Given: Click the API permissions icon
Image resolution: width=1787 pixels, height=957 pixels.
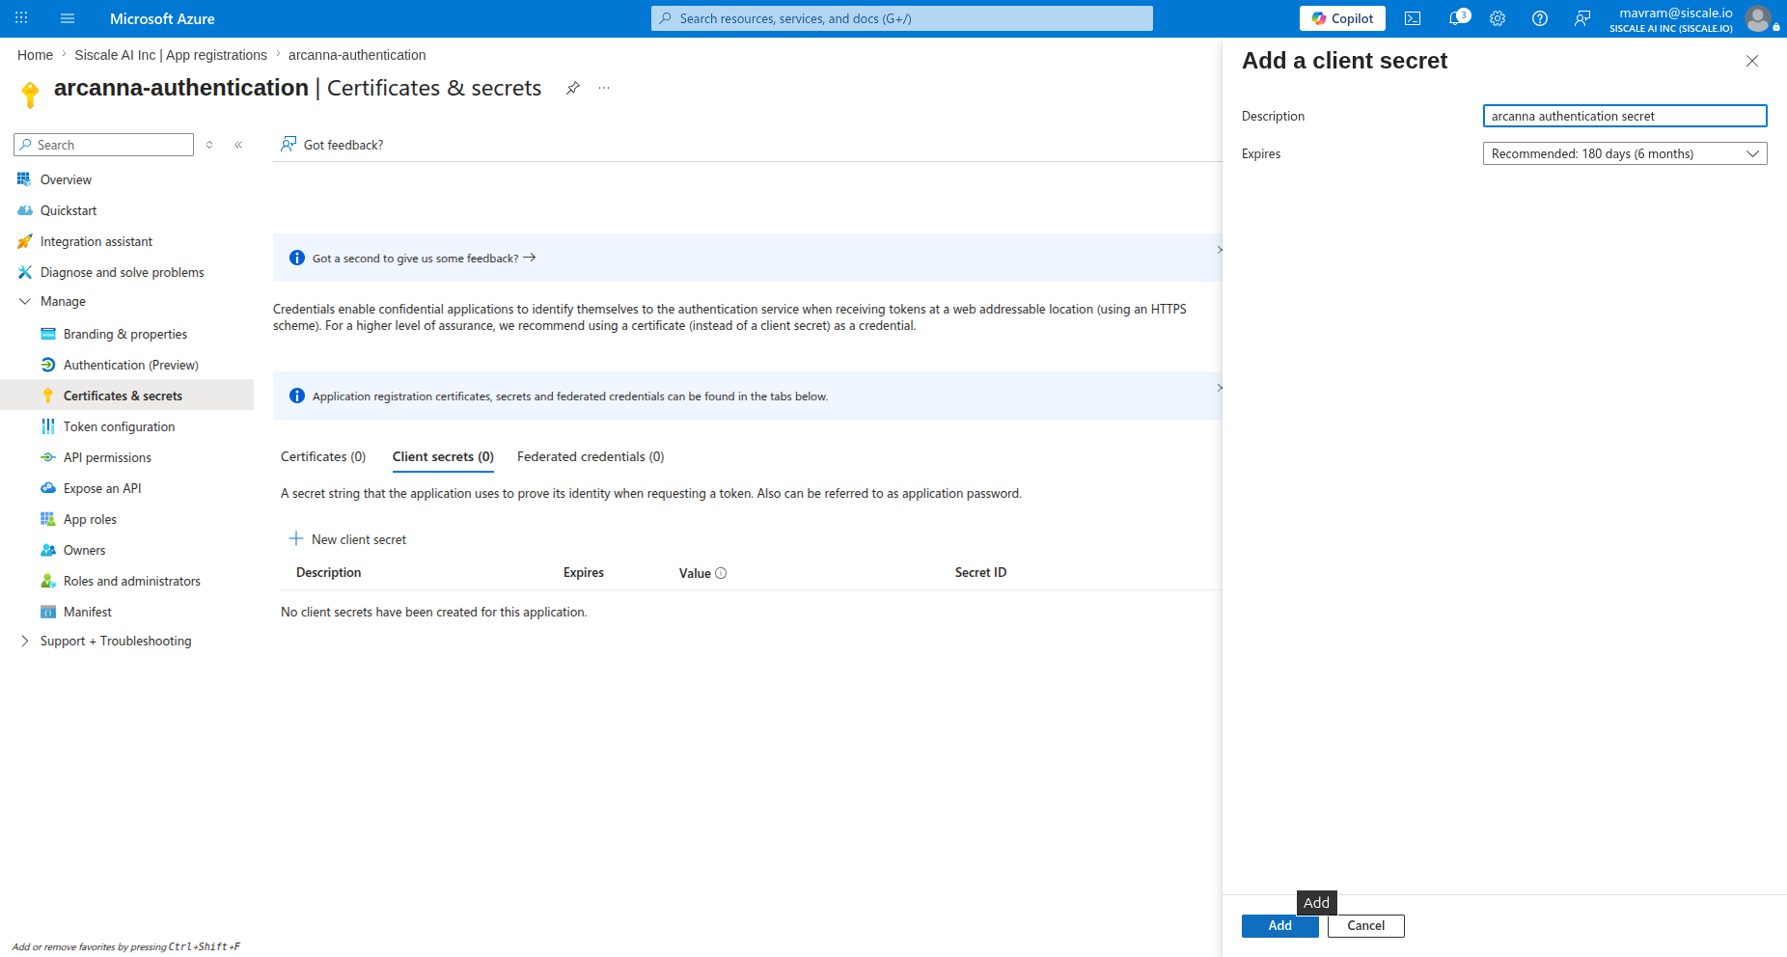Looking at the screenshot, I should point(48,457).
